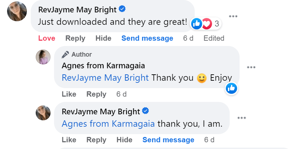Open Agnes from Karmagaia author name link

point(103,65)
